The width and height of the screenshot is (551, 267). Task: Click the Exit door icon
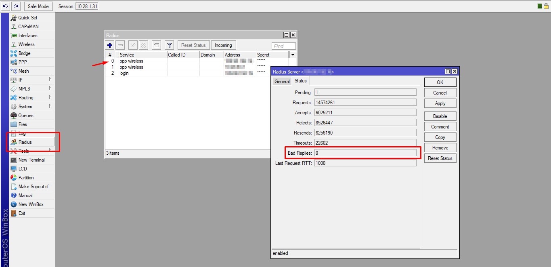point(14,213)
